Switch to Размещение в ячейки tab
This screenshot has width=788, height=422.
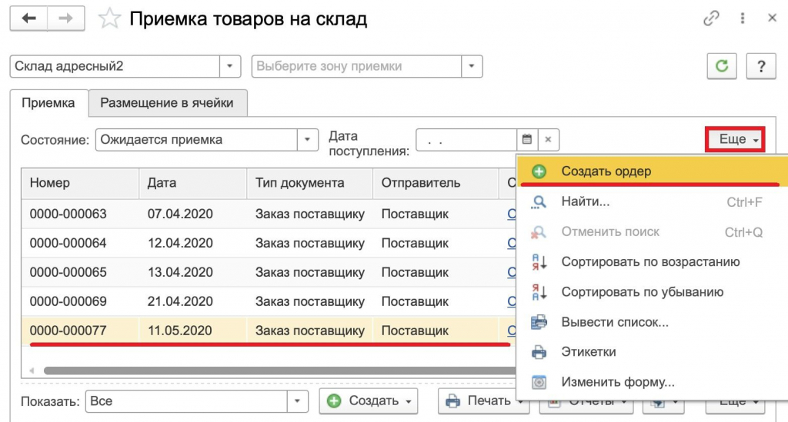tap(167, 103)
